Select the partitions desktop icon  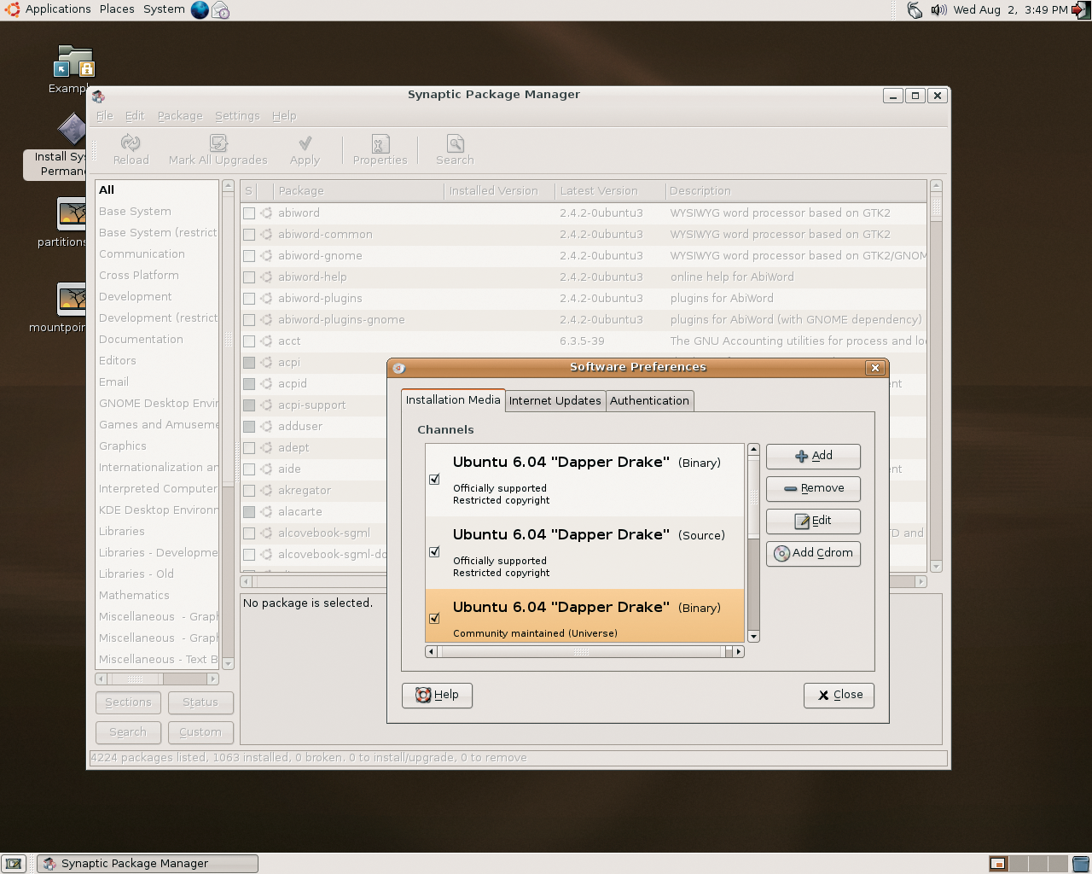(72, 214)
